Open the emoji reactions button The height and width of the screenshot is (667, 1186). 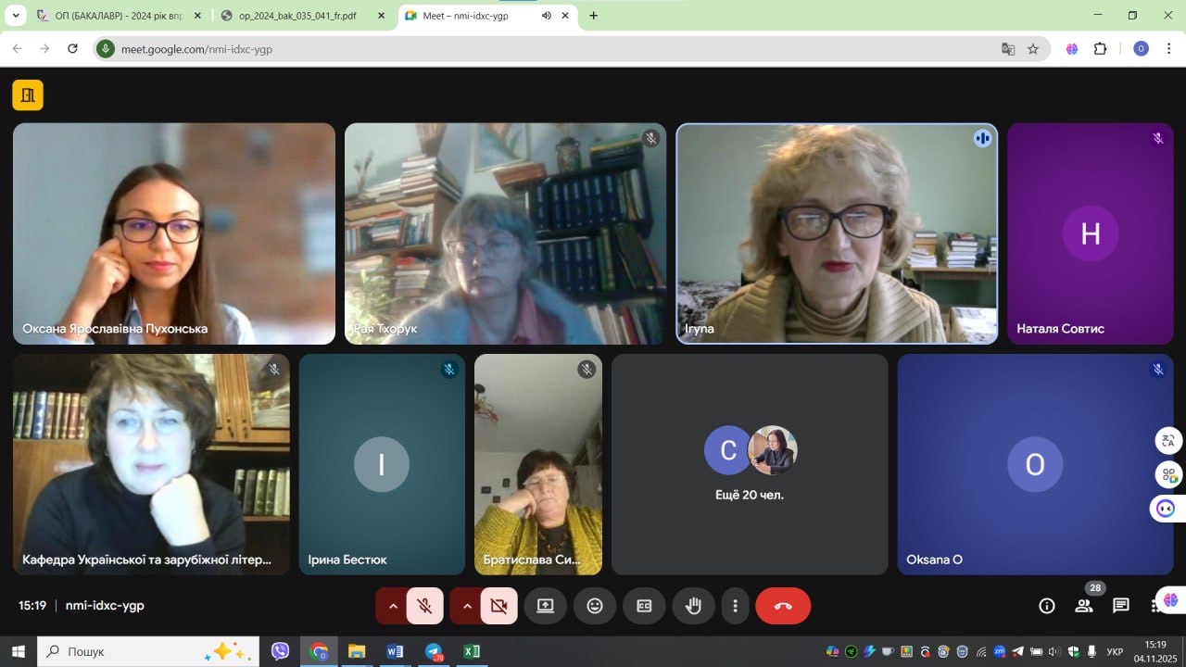click(x=595, y=606)
